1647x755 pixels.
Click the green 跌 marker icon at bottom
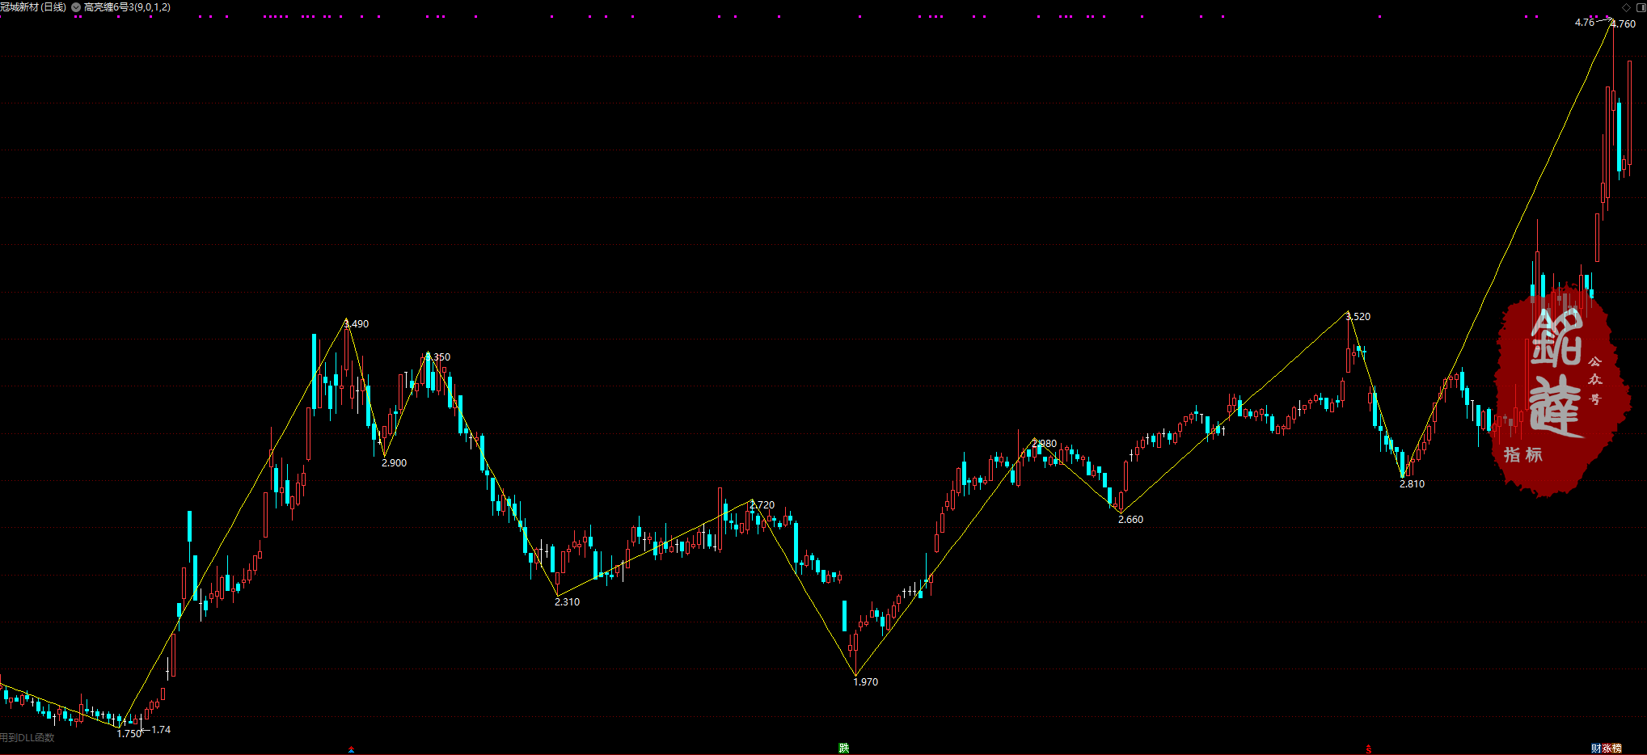click(x=843, y=748)
